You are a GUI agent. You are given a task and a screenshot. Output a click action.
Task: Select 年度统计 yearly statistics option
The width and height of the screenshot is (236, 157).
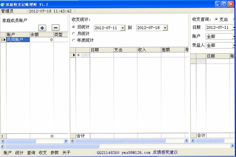click(x=83, y=40)
